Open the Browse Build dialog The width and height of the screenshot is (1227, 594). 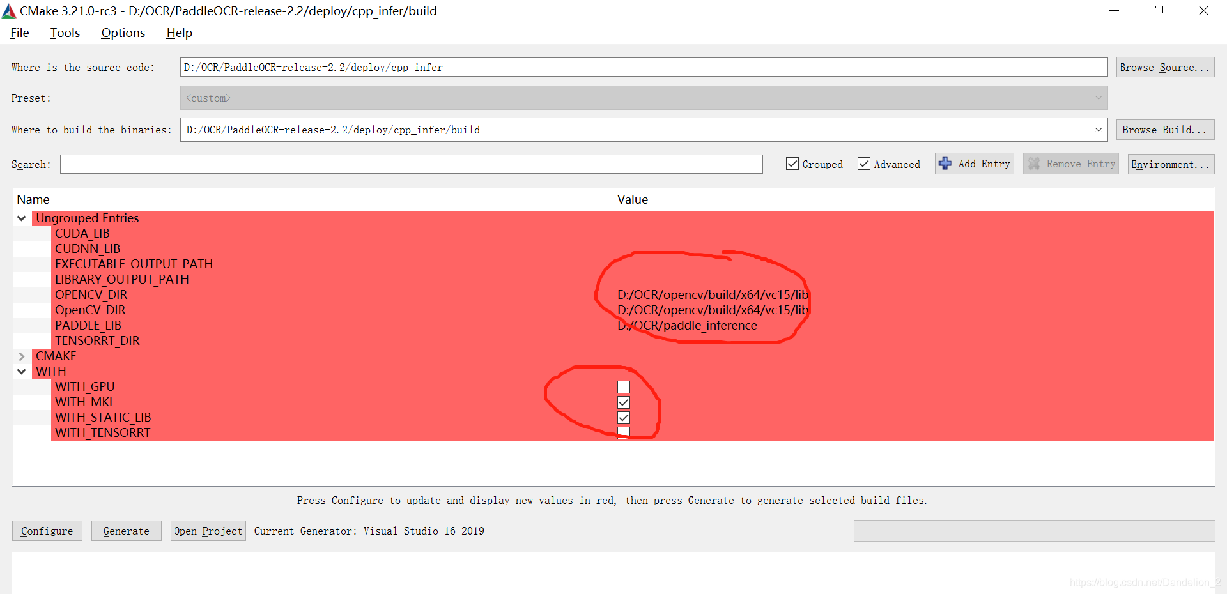pos(1164,130)
